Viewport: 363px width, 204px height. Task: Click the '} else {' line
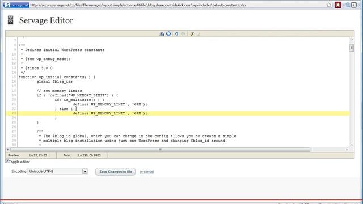64,109
